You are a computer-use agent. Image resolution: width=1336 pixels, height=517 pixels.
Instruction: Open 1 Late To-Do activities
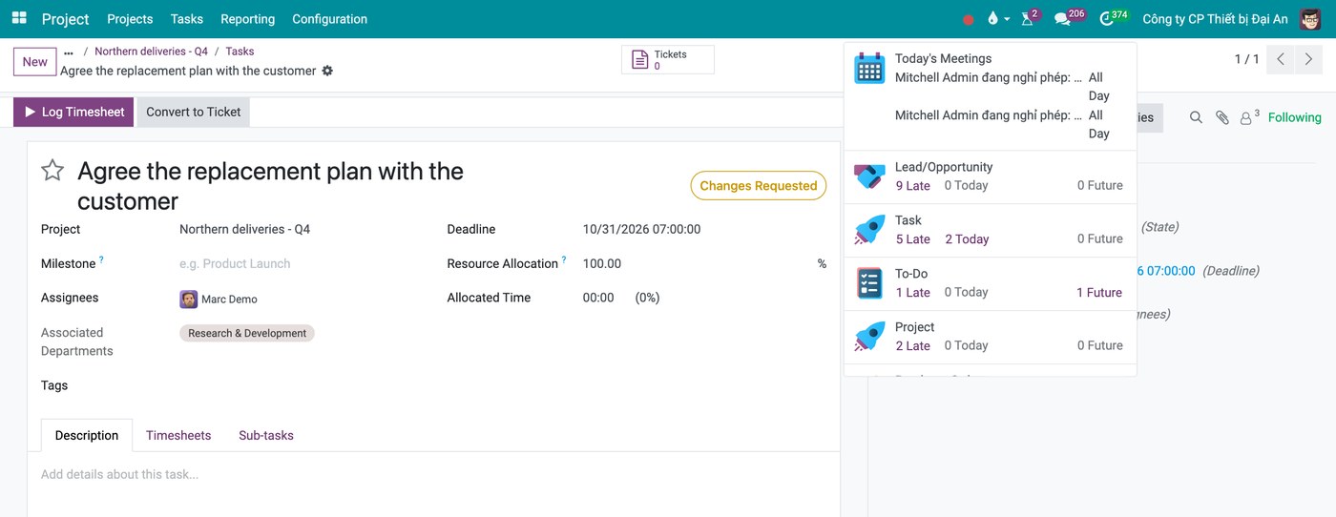(x=913, y=293)
